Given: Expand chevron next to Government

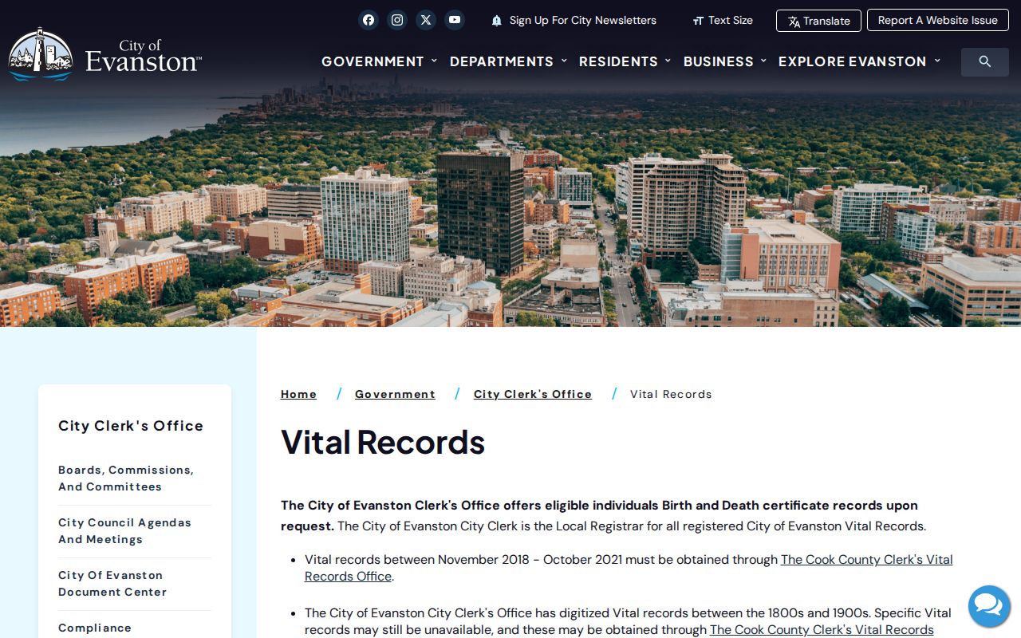Looking at the screenshot, I should [x=434, y=61].
